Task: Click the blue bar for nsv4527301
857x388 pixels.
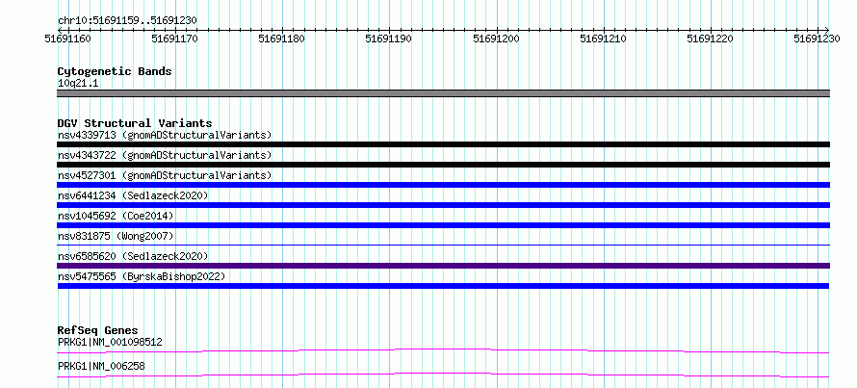Action: (443, 185)
